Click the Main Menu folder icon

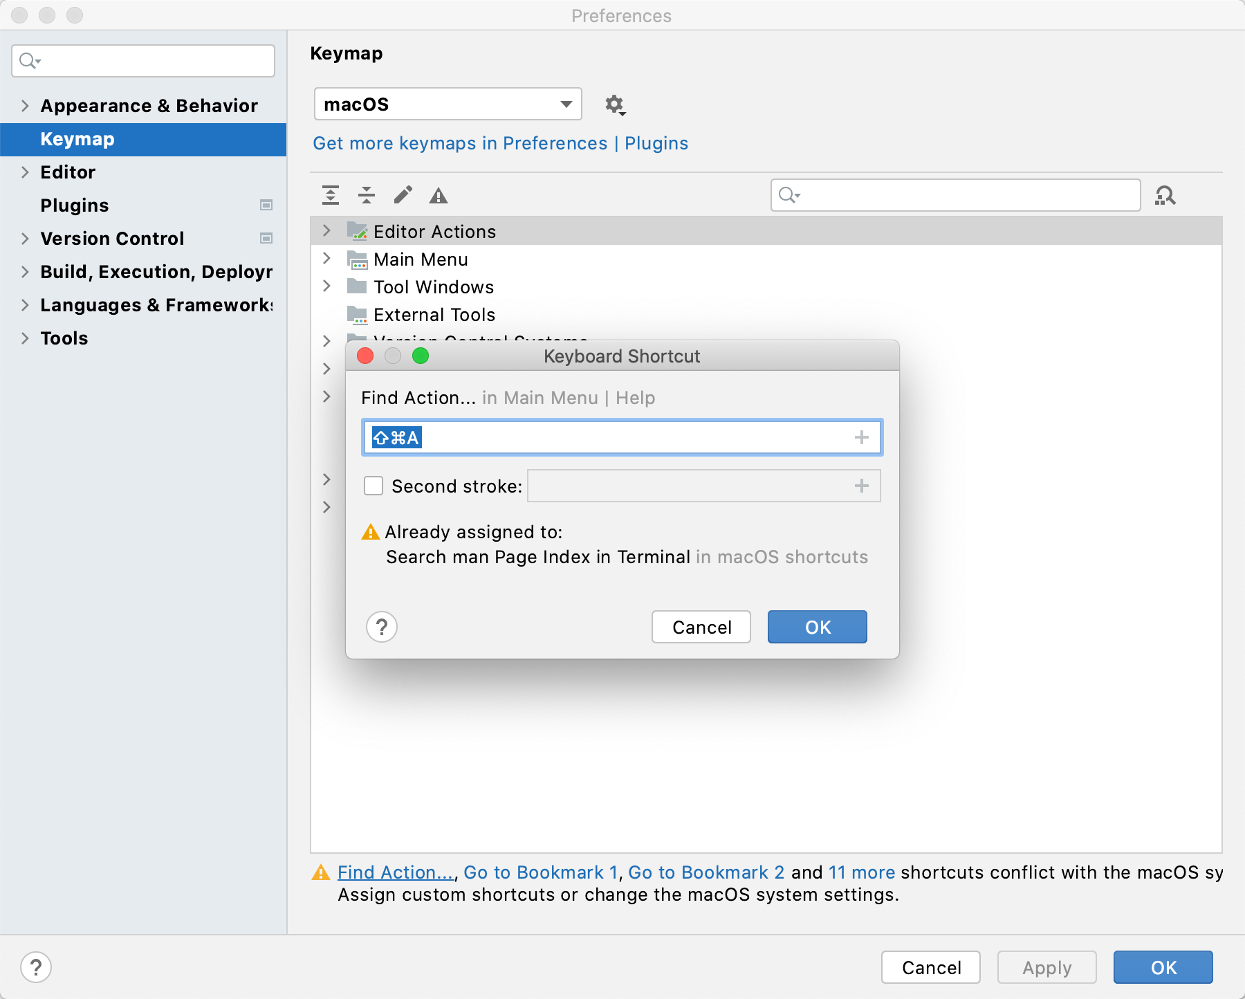click(x=357, y=259)
